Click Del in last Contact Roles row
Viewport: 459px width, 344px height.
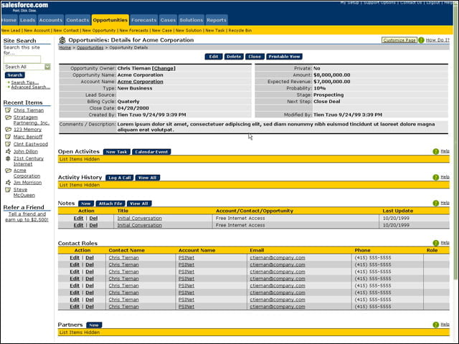90,307
